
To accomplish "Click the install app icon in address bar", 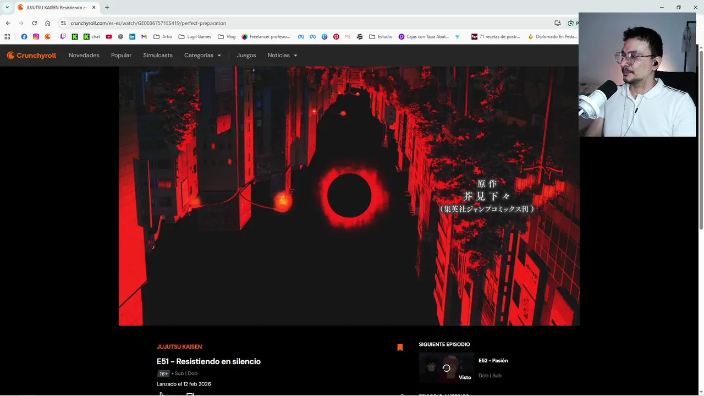I will pyautogui.click(x=557, y=23).
